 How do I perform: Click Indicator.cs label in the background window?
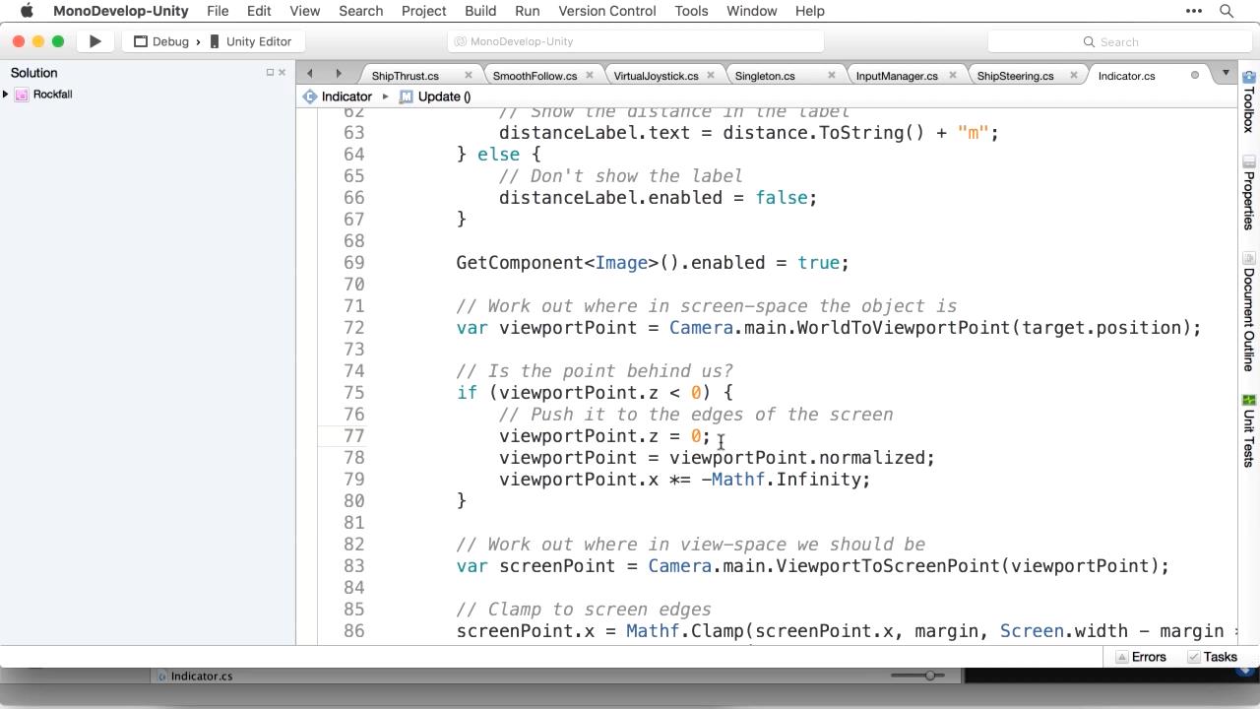(202, 677)
